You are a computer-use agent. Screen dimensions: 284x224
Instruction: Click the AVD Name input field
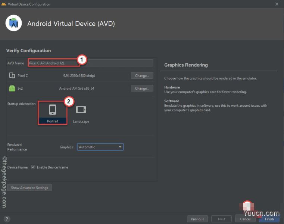[x=91, y=63]
